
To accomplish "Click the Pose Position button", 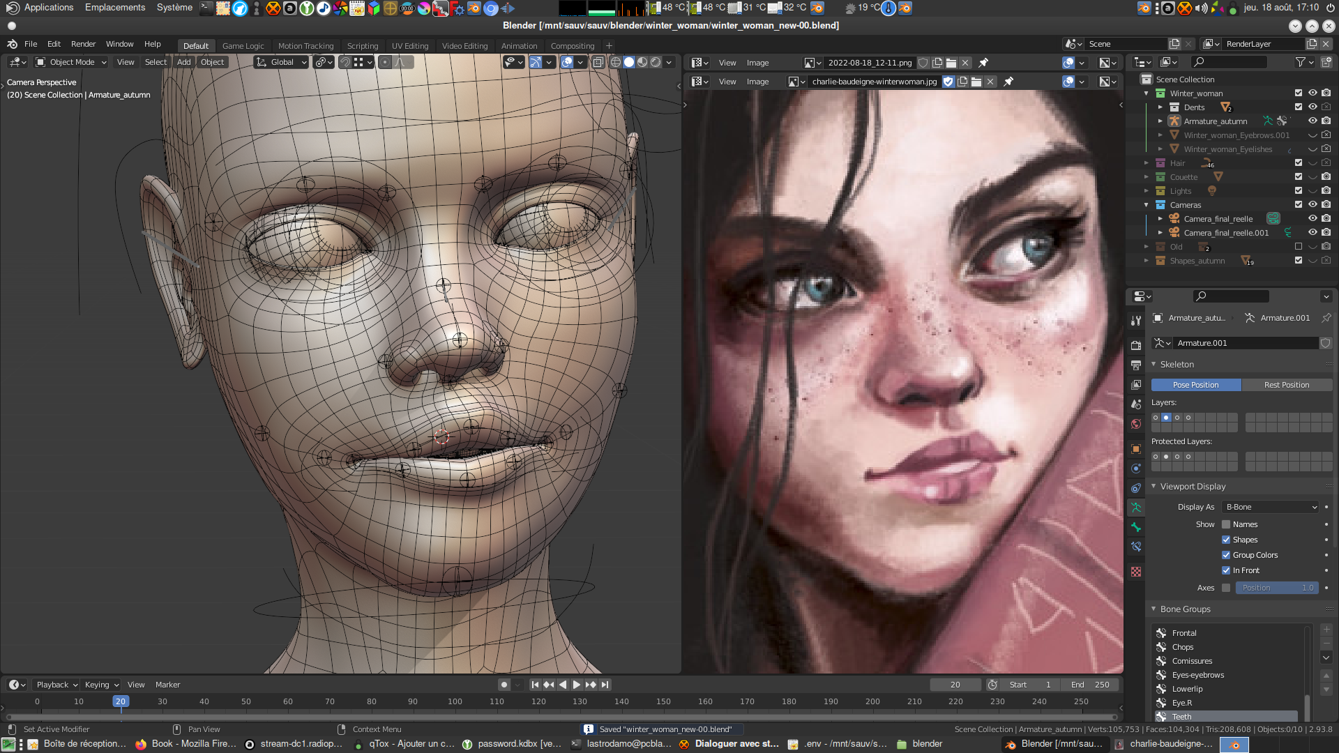I will point(1195,385).
